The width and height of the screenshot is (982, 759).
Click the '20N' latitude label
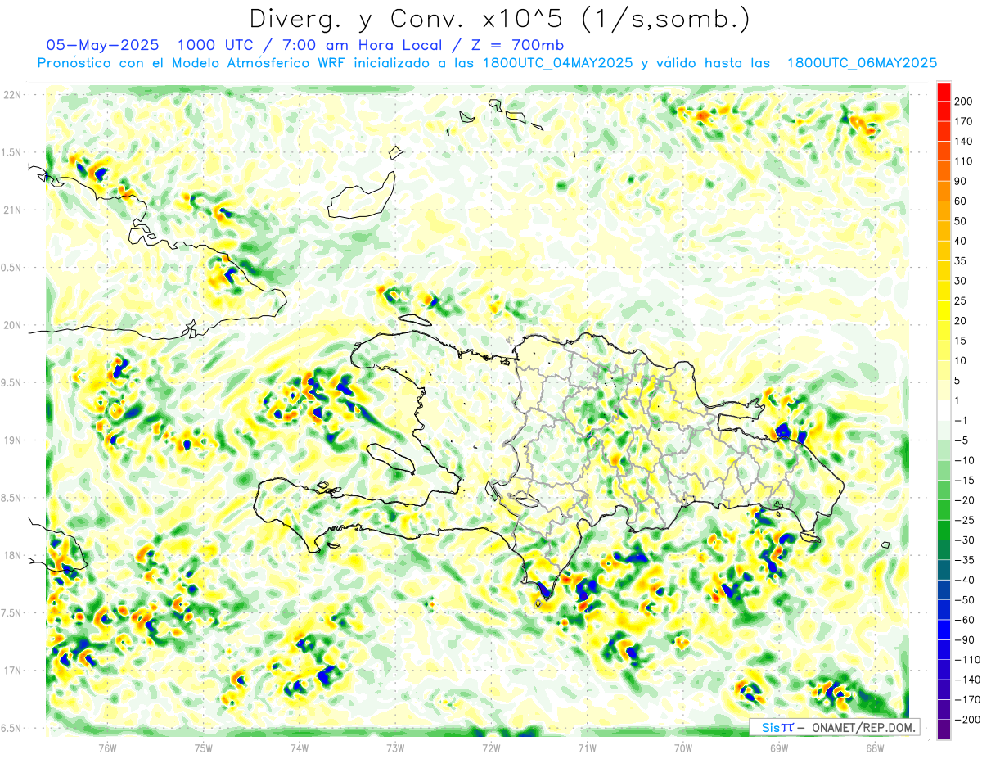pyautogui.click(x=12, y=325)
